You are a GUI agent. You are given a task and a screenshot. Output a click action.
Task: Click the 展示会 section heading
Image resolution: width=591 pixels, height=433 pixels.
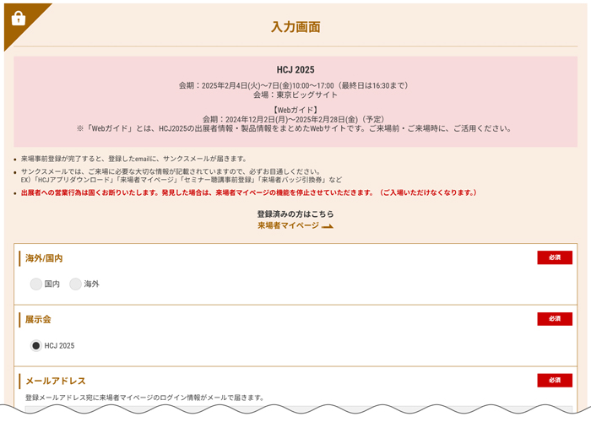pos(38,320)
